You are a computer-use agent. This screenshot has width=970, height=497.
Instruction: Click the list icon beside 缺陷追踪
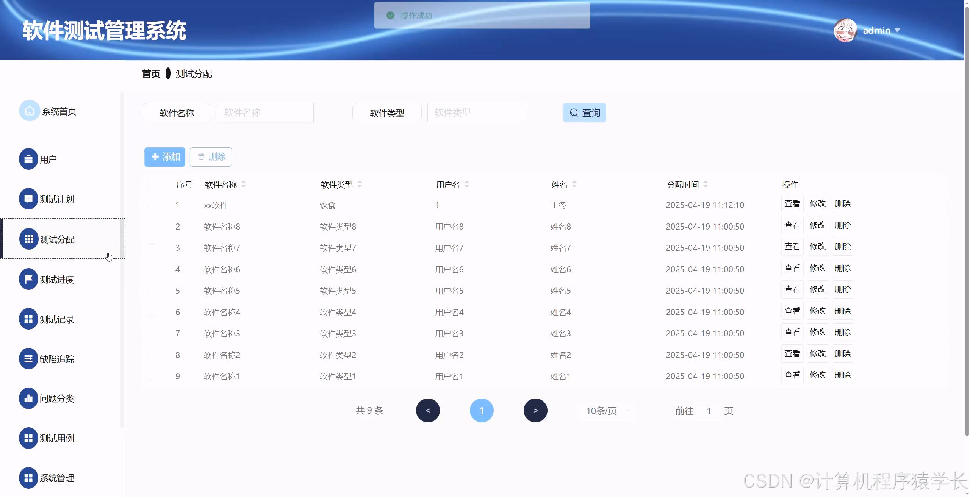coord(28,359)
